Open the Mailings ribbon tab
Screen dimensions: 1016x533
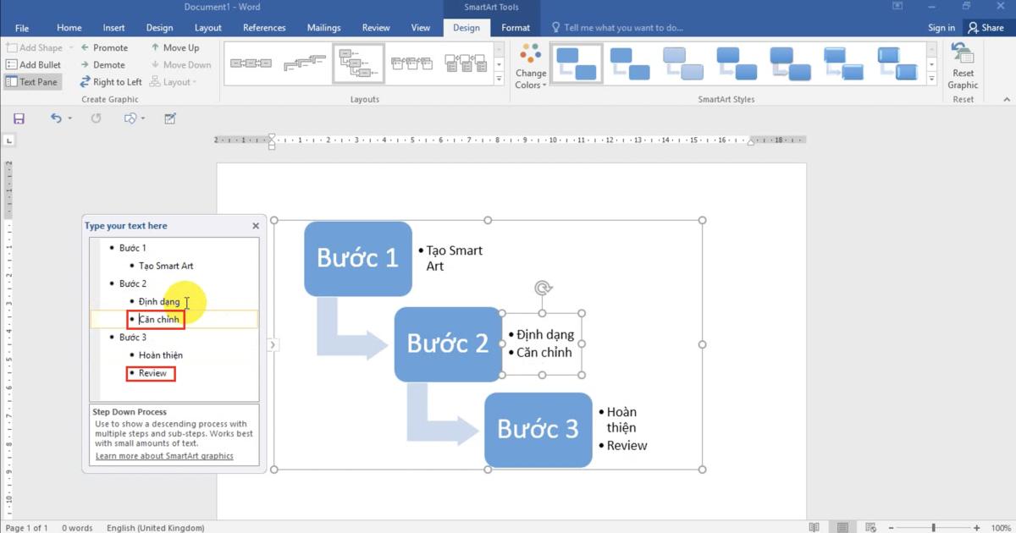click(x=323, y=27)
